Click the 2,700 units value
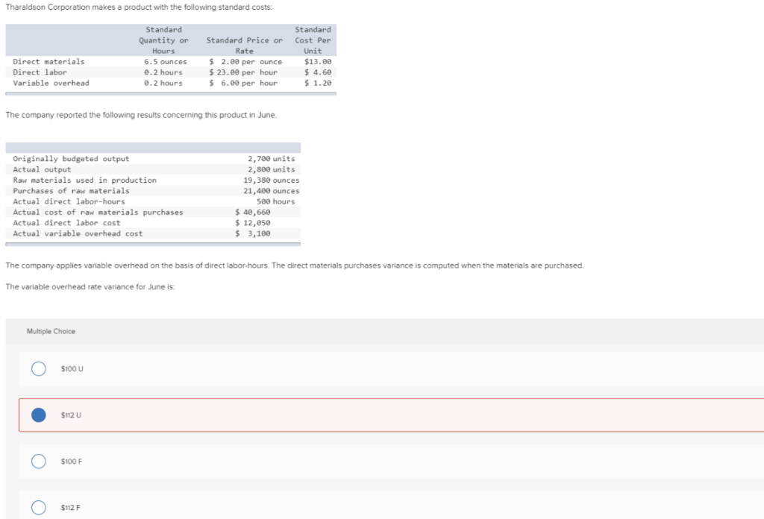Image resolution: width=764 pixels, height=519 pixels. pos(272,159)
